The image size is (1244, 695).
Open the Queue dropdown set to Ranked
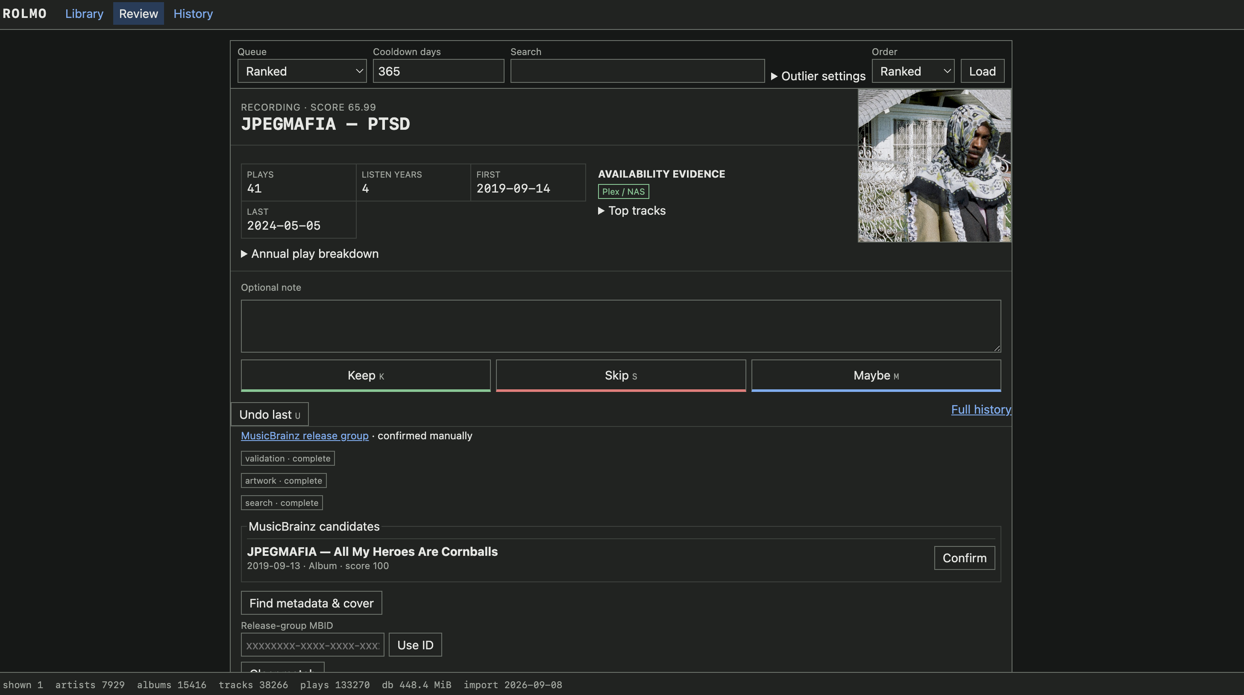point(302,71)
